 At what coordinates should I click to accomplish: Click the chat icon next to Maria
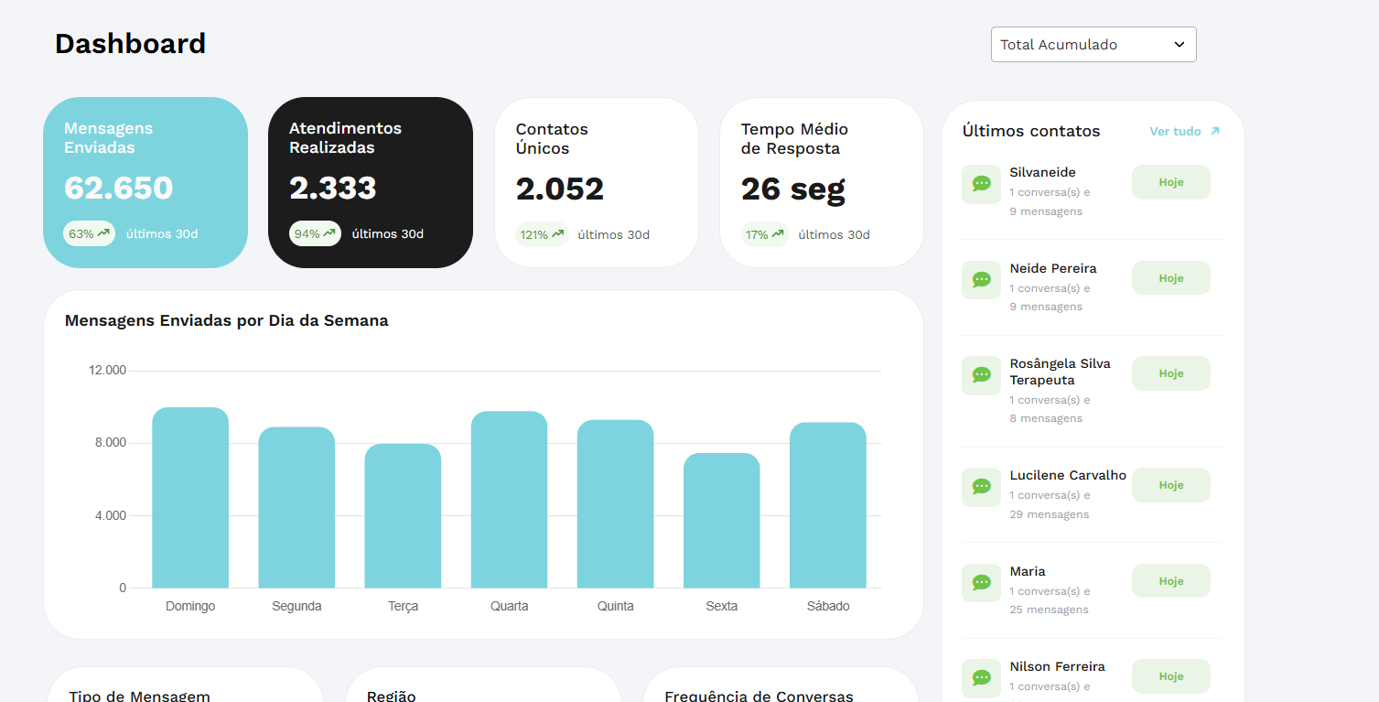(x=981, y=583)
